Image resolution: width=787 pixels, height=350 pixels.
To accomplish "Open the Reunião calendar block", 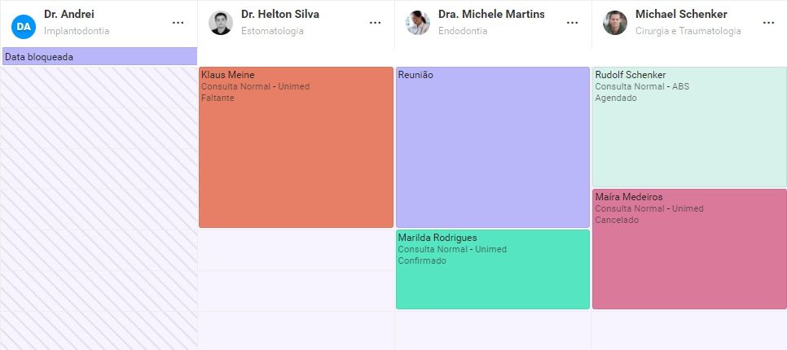I will (x=493, y=147).
